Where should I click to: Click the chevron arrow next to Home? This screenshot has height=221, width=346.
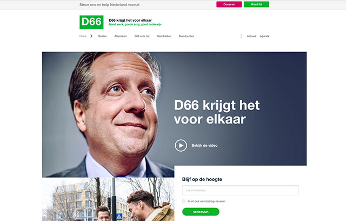tap(91, 36)
